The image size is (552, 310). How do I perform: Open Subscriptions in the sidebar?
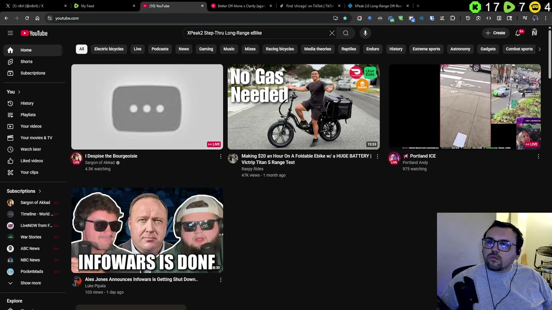coord(34,73)
